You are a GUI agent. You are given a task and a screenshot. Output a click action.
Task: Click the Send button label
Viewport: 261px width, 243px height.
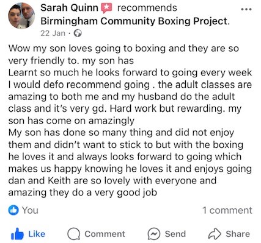tap(175, 234)
